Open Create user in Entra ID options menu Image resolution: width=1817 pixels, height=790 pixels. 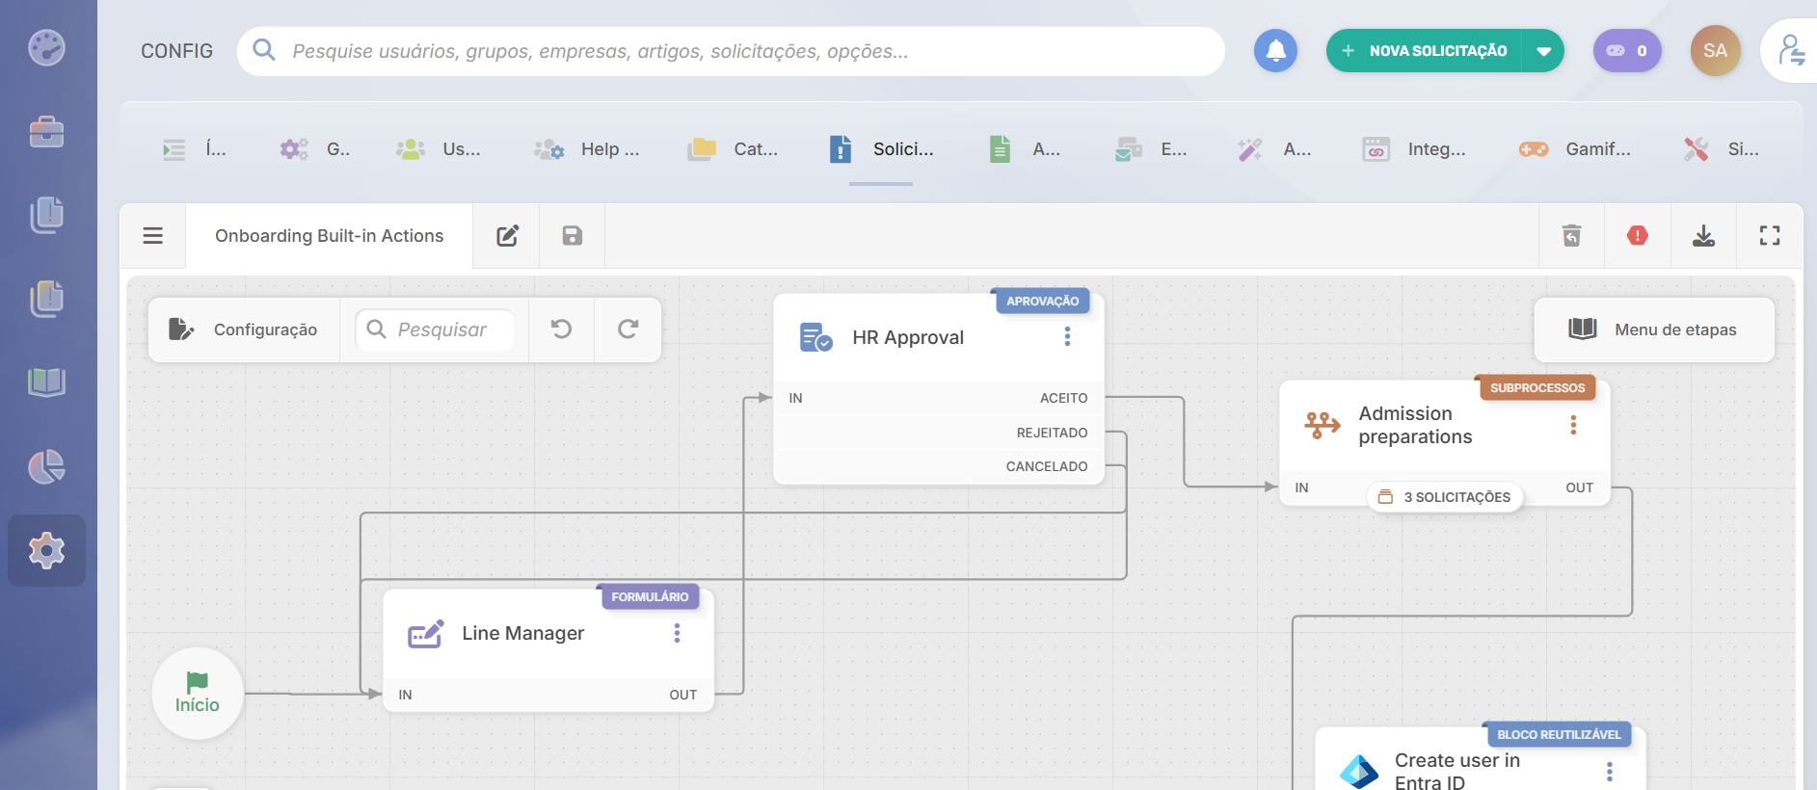1609,772
